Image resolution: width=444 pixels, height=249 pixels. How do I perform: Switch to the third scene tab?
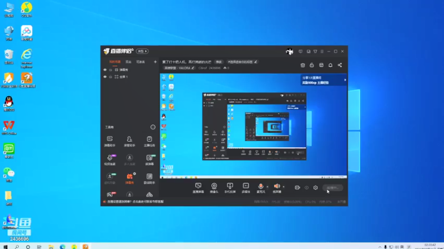point(140,62)
